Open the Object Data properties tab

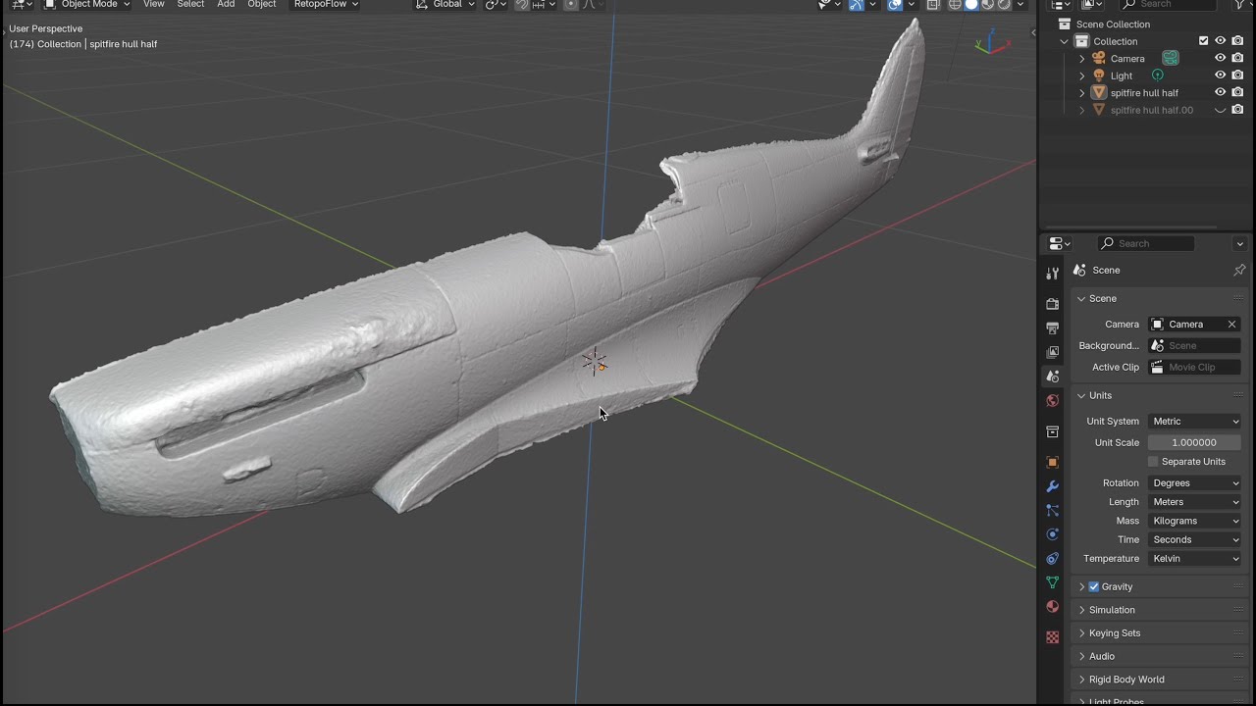click(1052, 582)
